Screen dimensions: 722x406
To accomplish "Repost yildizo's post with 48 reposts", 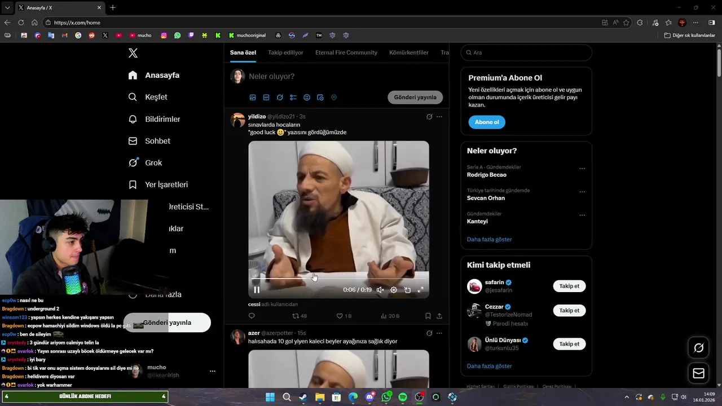I will [x=299, y=316].
